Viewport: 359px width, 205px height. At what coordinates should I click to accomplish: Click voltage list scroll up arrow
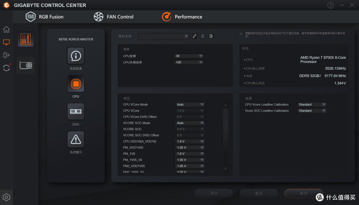coord(225,105)
